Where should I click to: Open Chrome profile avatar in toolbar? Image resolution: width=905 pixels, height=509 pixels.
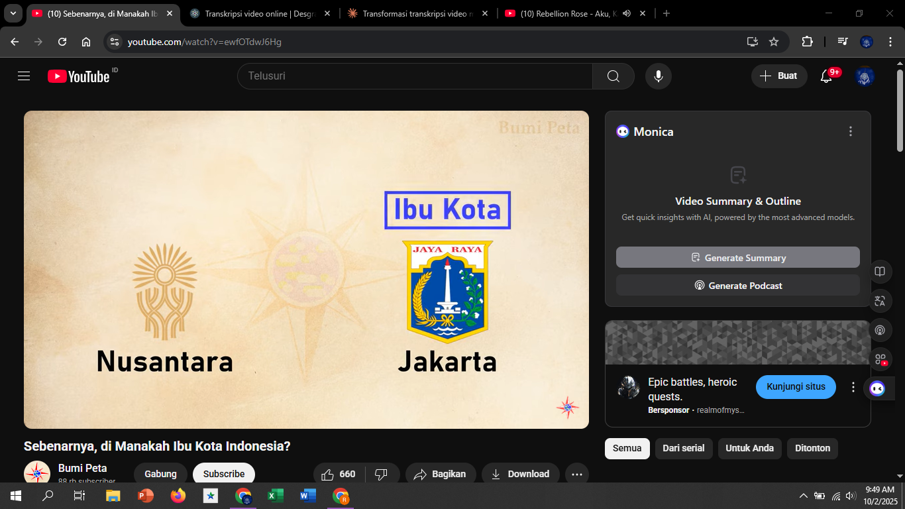(x=867, y=42)
